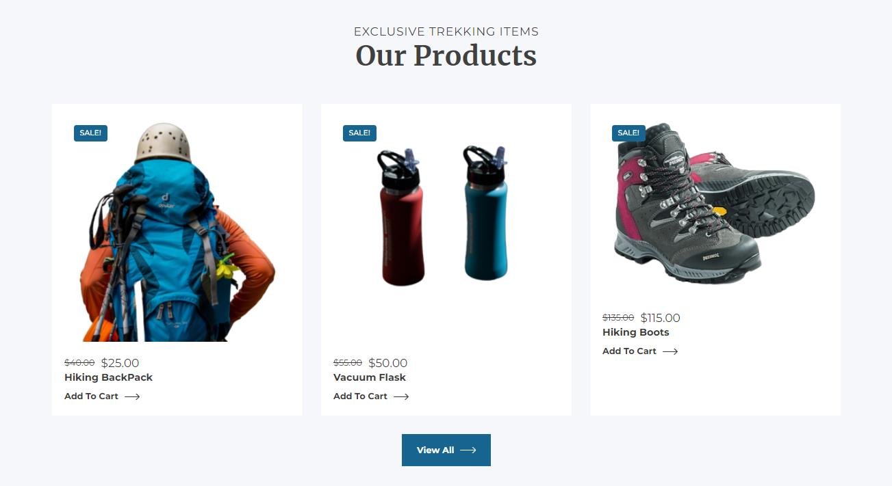Click the arrow icon inside View All button
This screenshot has height=486, width=892.
click(468, 450)
